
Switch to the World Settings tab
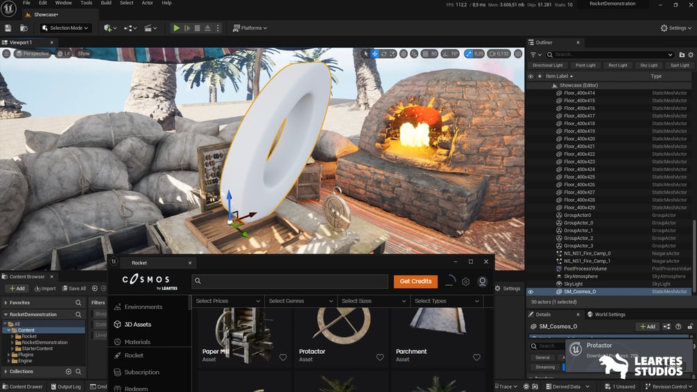pyautogui.click(x=606, y=315)
